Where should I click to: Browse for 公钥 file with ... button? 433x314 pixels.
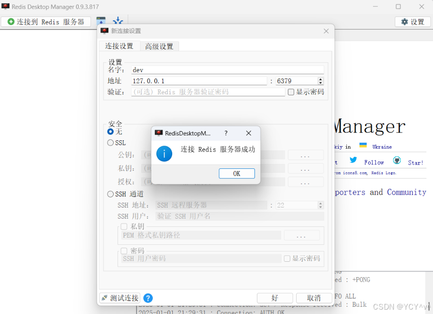[306, 155]
